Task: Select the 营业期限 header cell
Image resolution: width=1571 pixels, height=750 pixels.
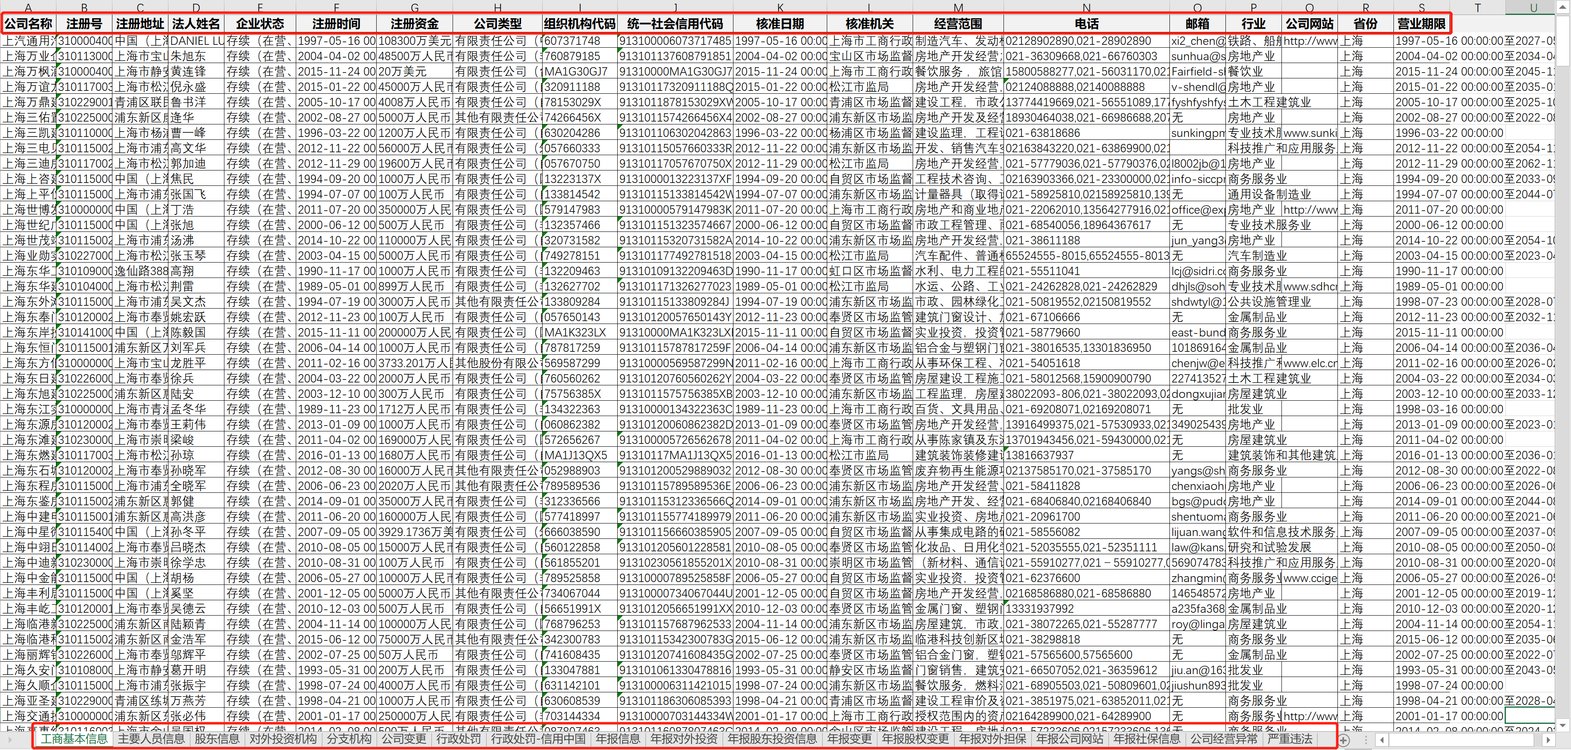Action: 1421,24
